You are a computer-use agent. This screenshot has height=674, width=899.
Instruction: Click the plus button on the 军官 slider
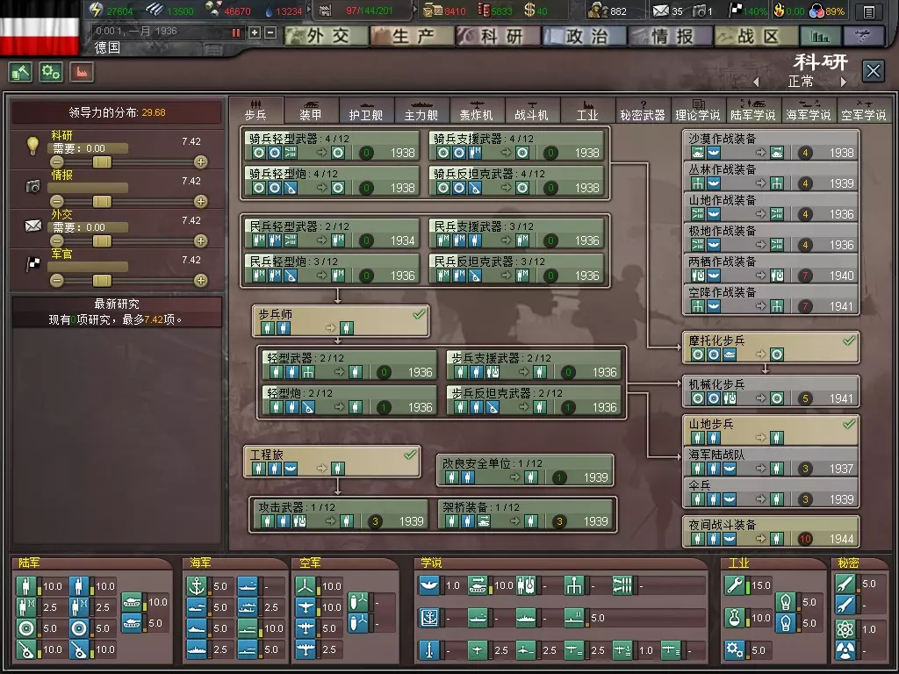(201, 280)
